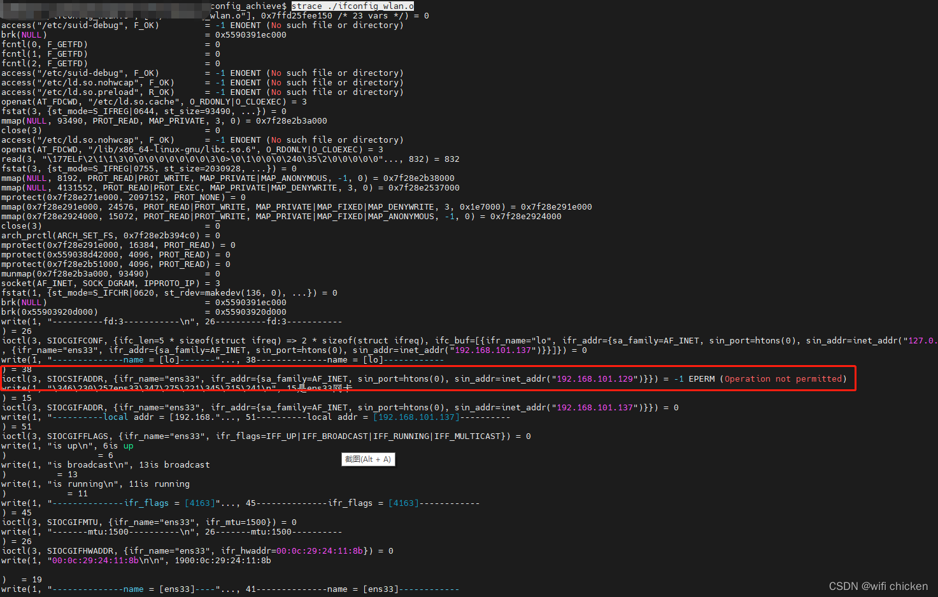Click 'SIOCGIFFLAGS' in the ioctl line

[x=77, y=436]
